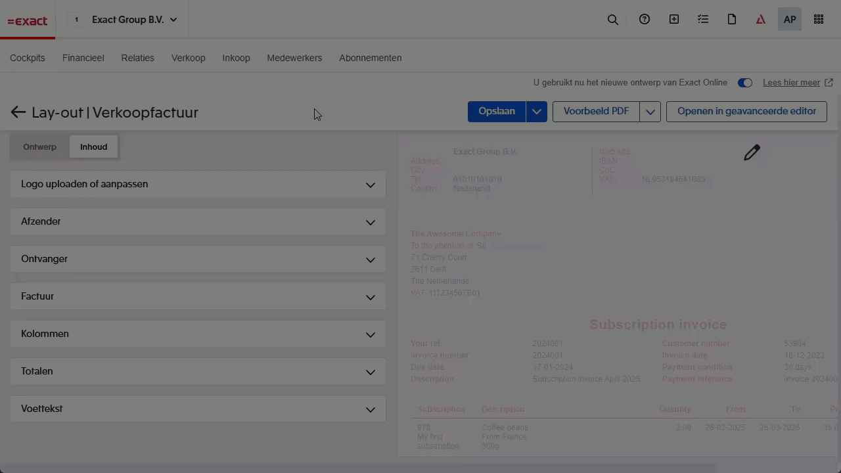
Task: Open the Abonnementen menu
Action: pos(370,58)
